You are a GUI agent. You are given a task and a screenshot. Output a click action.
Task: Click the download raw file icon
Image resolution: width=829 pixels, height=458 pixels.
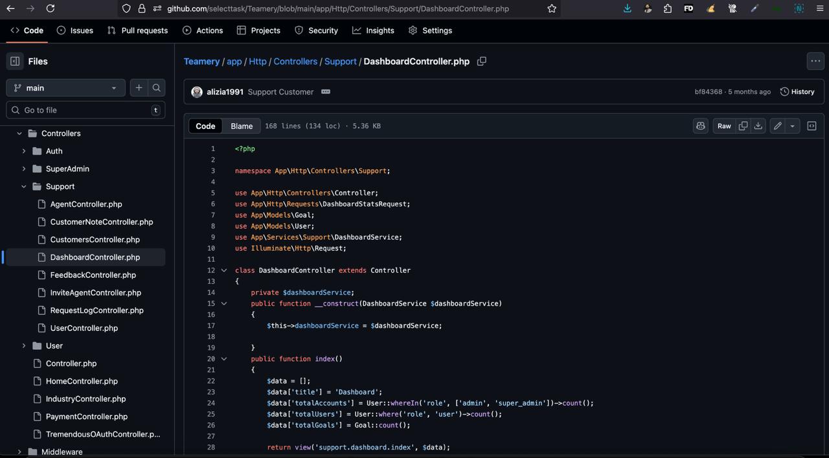(758, 126)
